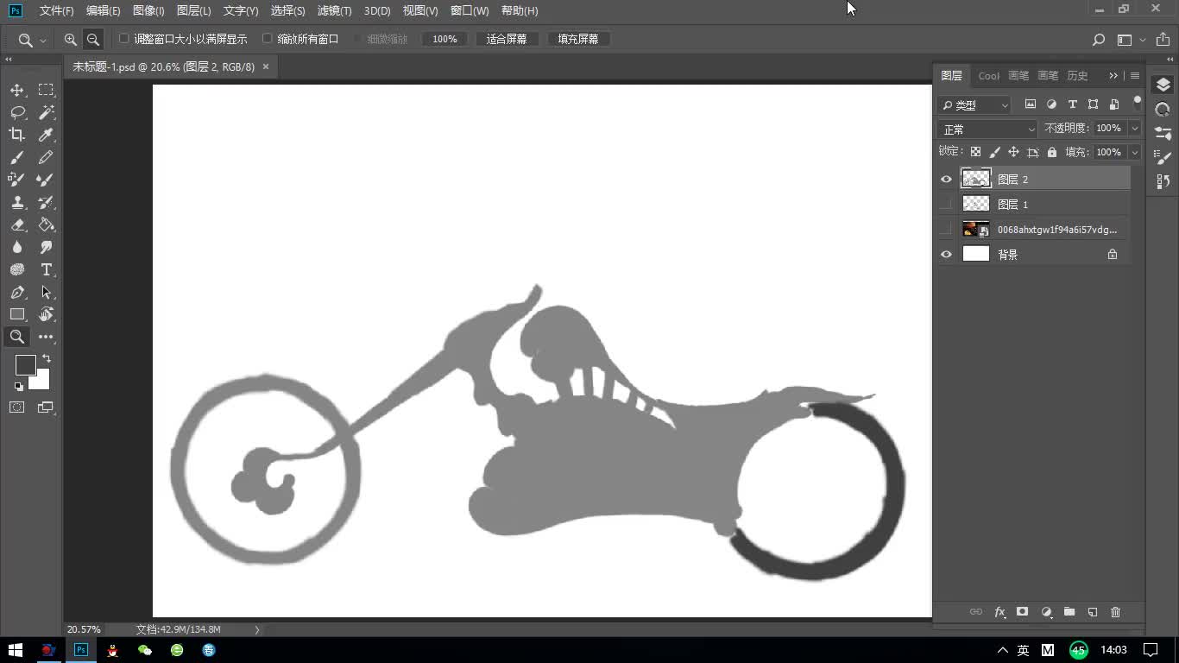Enable 调整窗口大小以满屏显示 checkbox

[123, 39]
